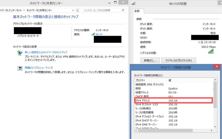This screenshot has height=139, width=222.
Task: Minimize the ネットワークと共有センター window
Action: point(109,3)
